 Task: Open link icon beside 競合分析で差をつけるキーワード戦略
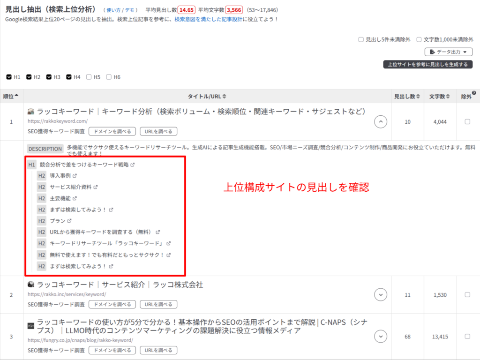132,165
